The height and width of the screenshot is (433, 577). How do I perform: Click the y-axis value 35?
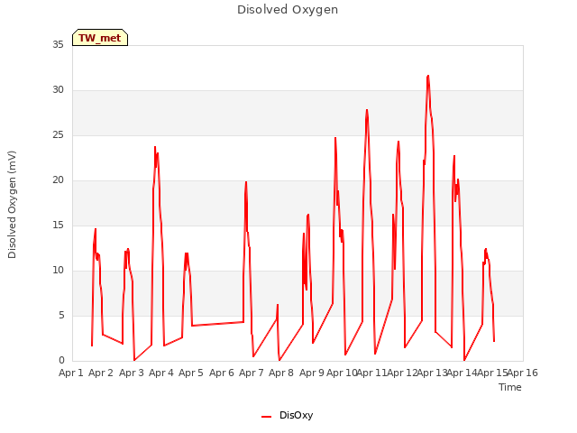58,44
